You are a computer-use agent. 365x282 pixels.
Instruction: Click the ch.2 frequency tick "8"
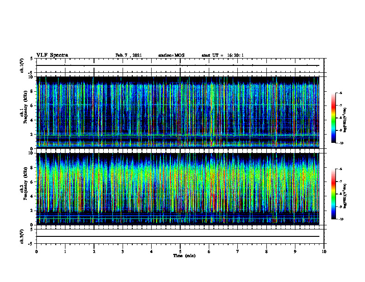pos(32,168)
